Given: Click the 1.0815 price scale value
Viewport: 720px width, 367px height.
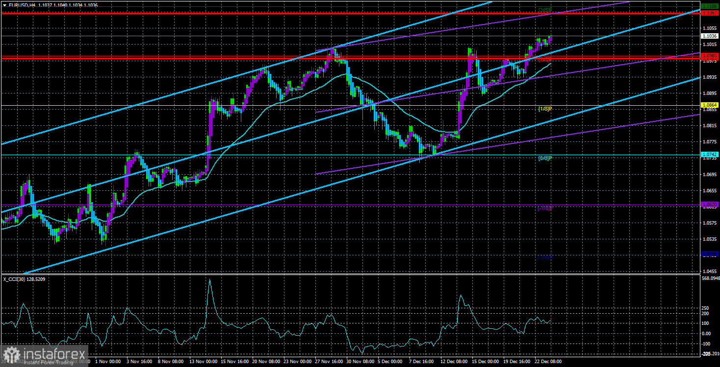Looking at the screenshot, I should tap(709, 126).
